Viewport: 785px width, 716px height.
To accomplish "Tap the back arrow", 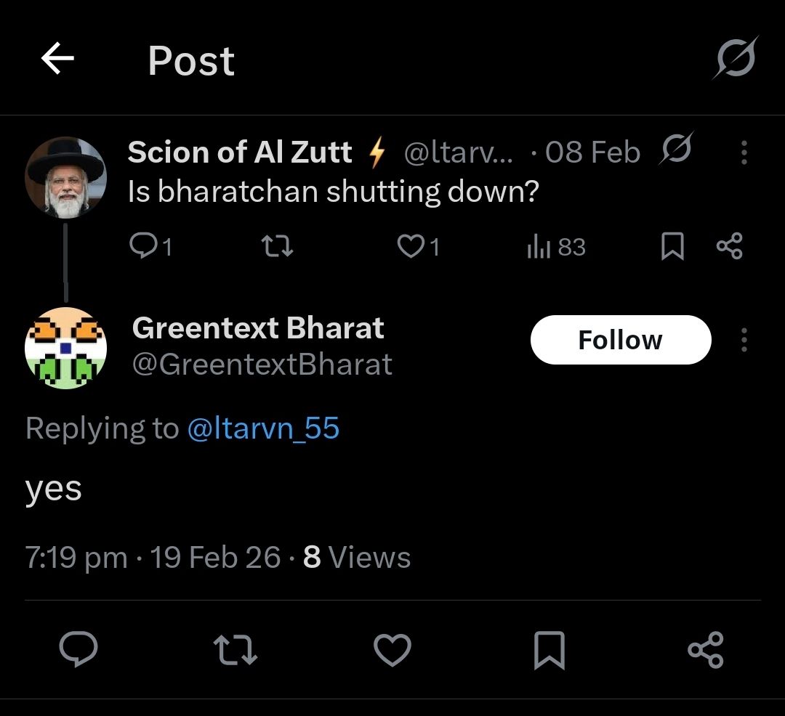I will pyautogui.click(x=58, y=60).
